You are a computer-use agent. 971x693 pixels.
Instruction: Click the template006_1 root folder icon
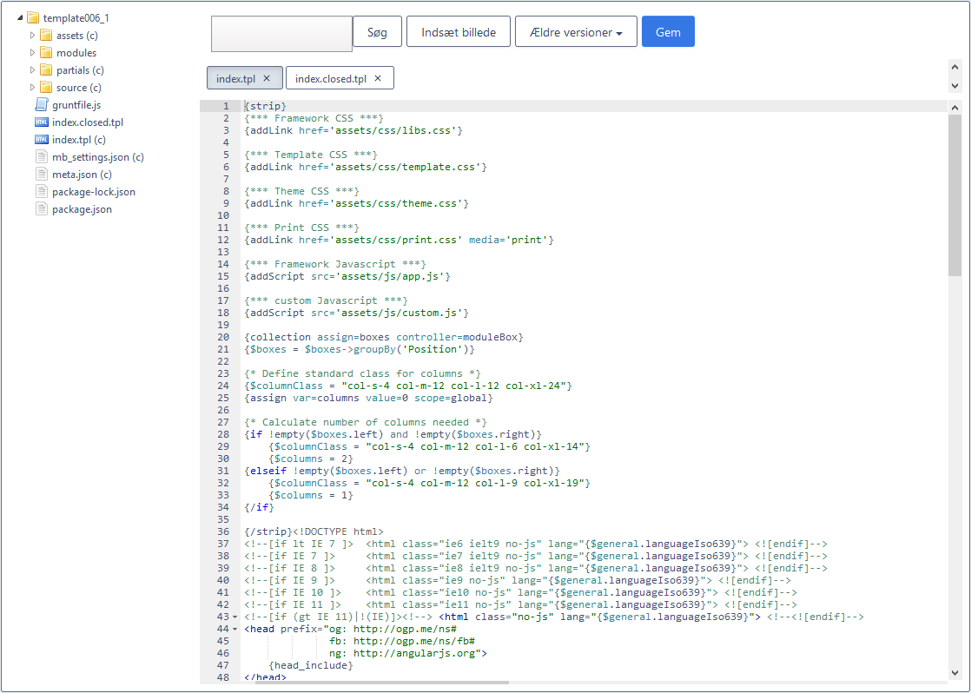click(x=33, y=18)
